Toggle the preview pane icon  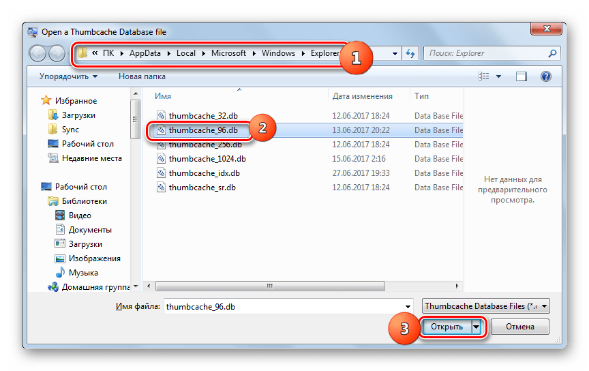pos(522,76)
